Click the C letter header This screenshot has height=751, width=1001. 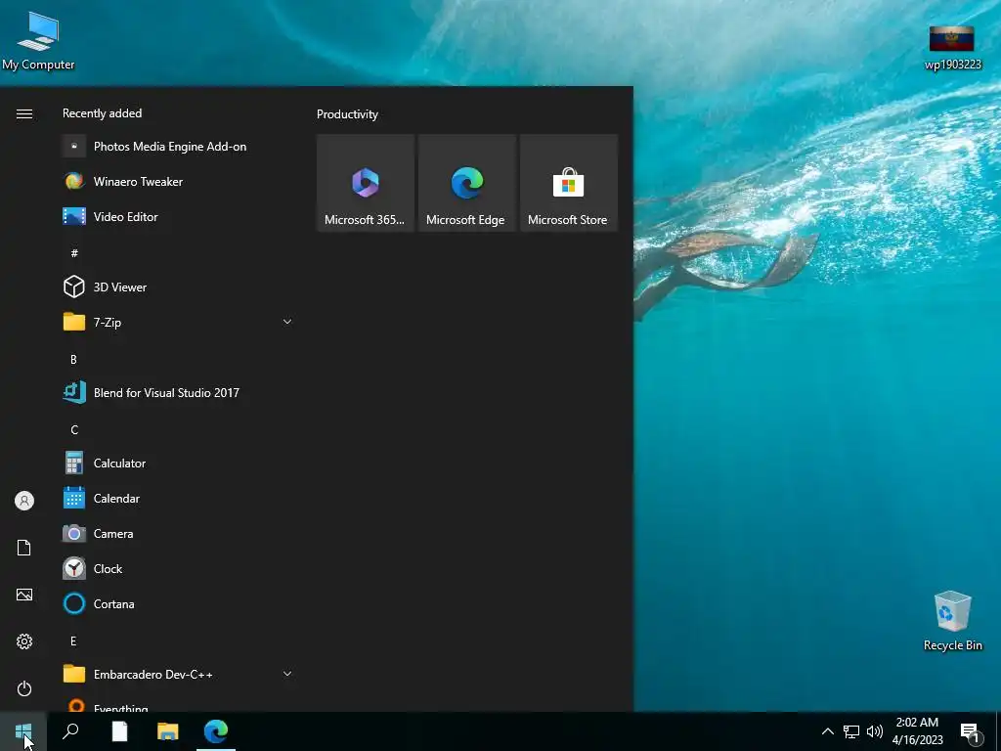pos(74,430)
